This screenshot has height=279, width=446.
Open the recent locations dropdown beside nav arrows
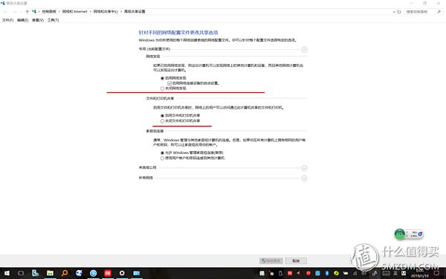pos(21,12)
